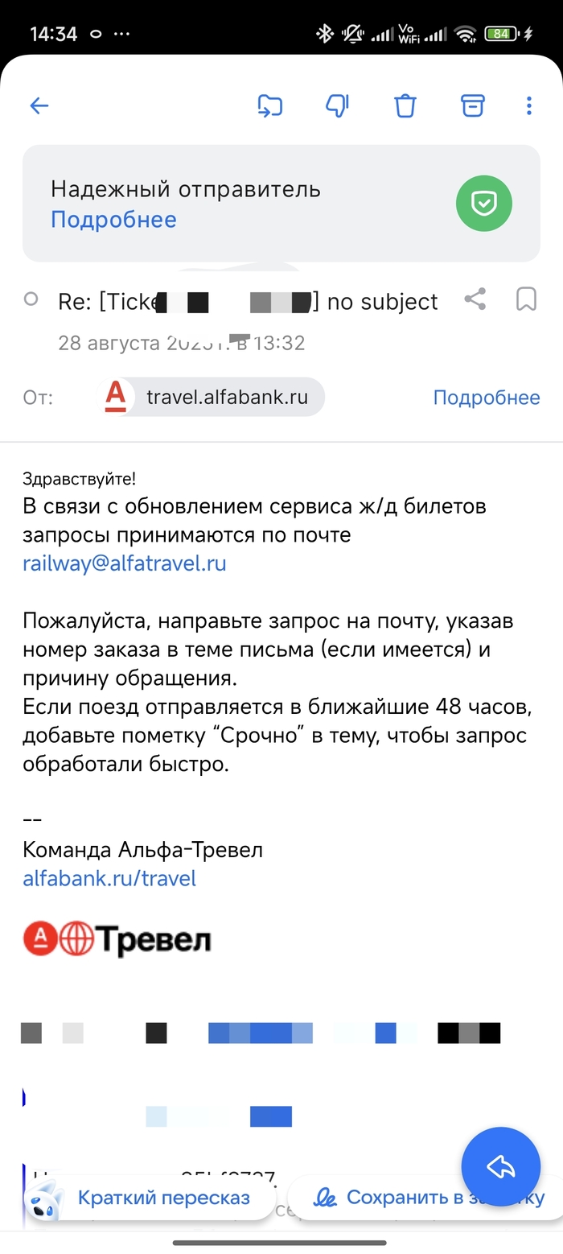Tap the Альфа Тревел logo image
This screenshot has height=1254, width=563.
click(117, 939)
